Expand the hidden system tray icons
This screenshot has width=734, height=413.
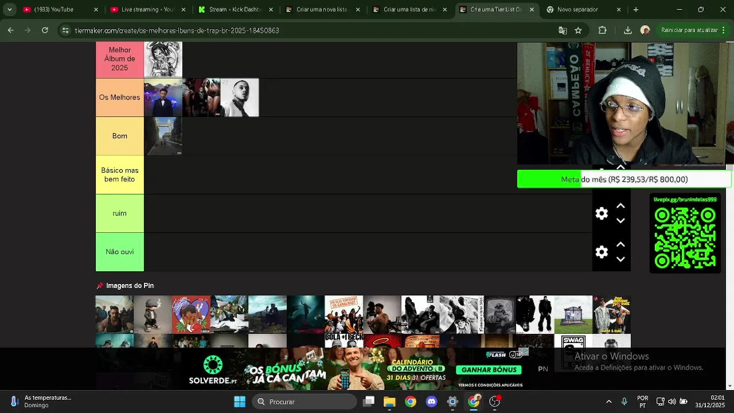coord(609,402)
